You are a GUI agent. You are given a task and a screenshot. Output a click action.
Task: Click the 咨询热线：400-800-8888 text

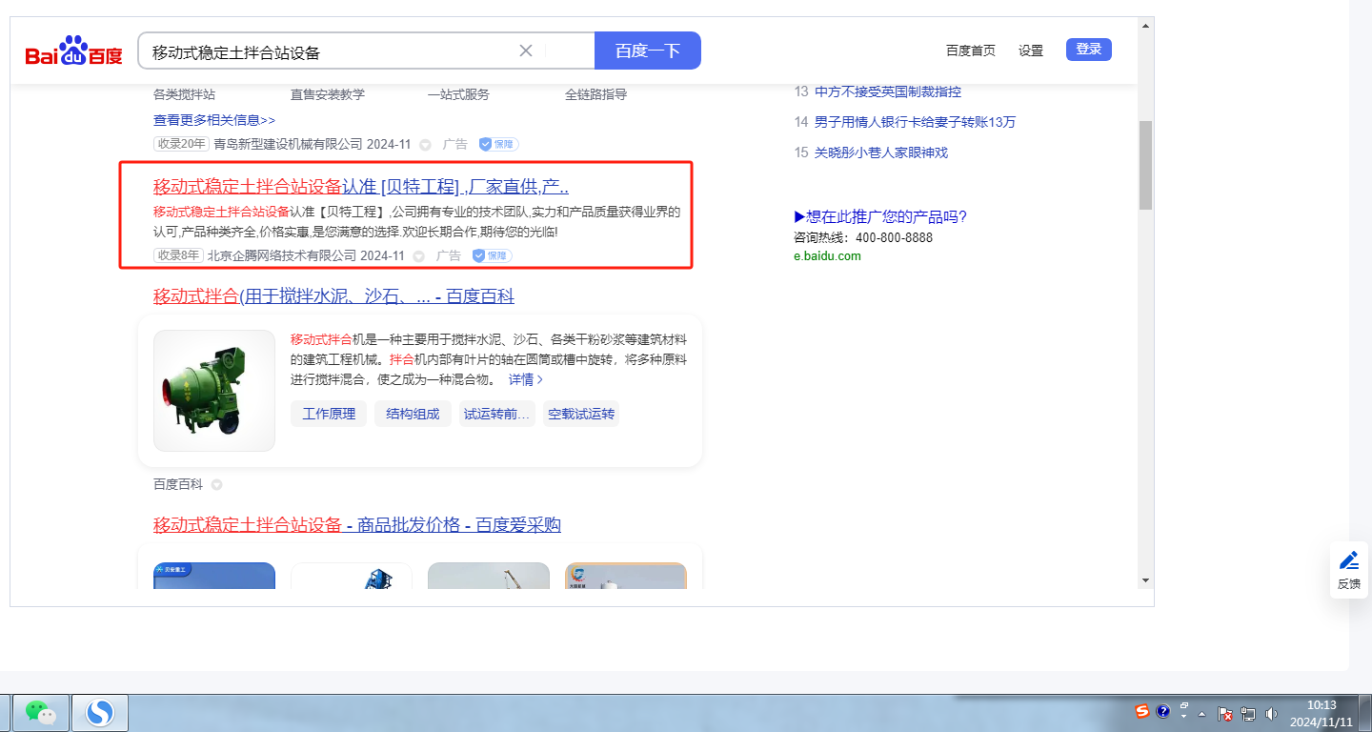(863, 237)
